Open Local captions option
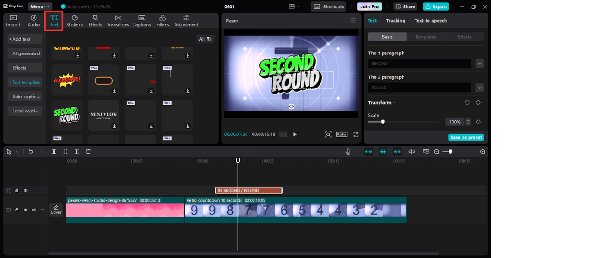Viewport: 591px width, 258px height. (24, 111)
